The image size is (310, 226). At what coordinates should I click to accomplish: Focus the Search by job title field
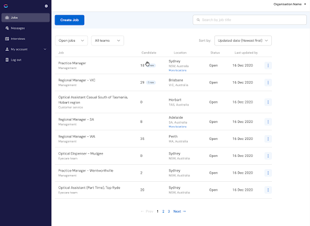coord(249,20)
